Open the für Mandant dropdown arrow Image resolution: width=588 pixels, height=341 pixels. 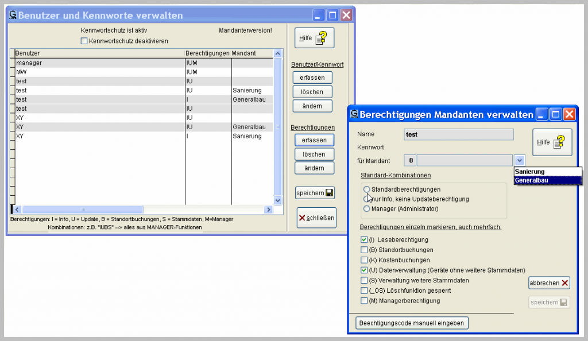point(519,161)
